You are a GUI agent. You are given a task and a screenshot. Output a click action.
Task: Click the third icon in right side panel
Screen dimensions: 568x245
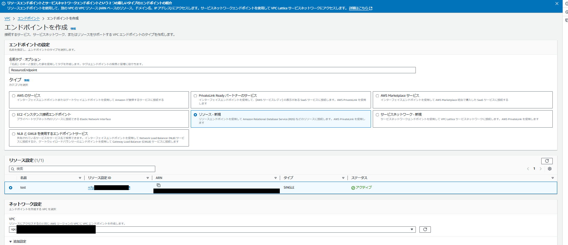click(566, 20)
